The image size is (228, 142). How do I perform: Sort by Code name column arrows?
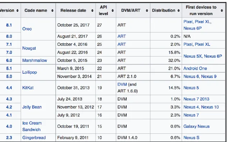[x=52, y=11]
